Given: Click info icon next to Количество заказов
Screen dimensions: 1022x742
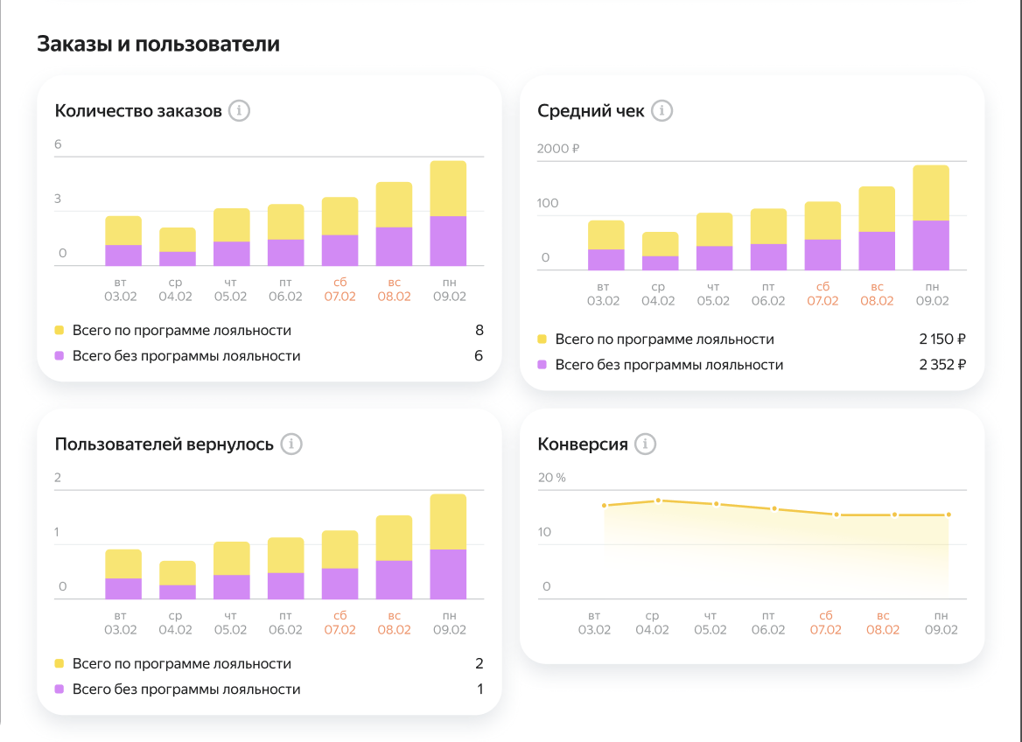Looking at the screenshot, I should tap(239, 111).
